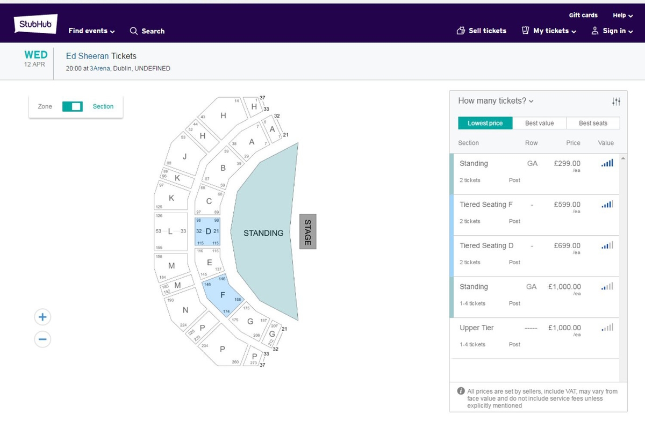Open the Gift cards link
This screenshot has height=428, width=645.
tap(583, 15)
